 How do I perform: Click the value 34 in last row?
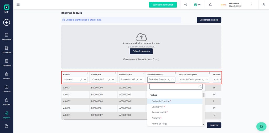214,115
